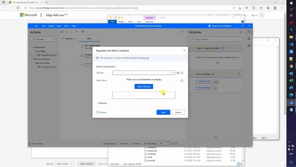
Task: Open the More info link
Action: pos(145,58)
